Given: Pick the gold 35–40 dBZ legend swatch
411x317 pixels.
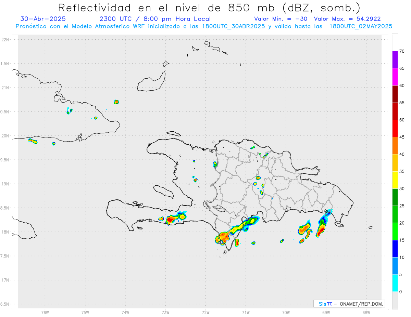Looking at the screenshot, I should [395, 163].
